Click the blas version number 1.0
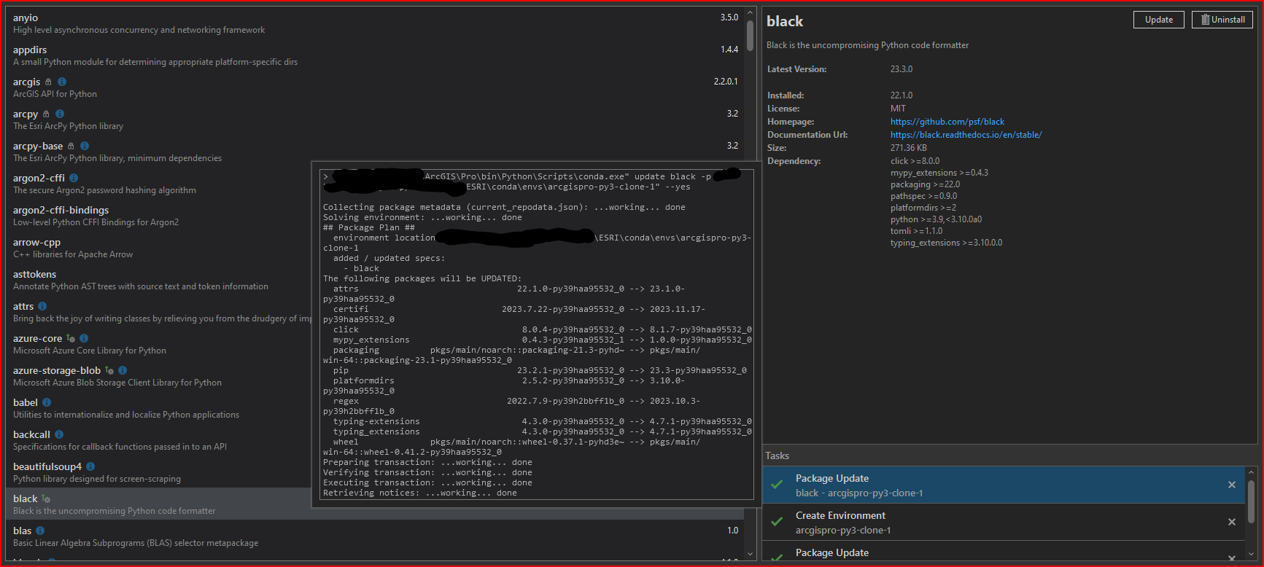 (x=733, y=531)
